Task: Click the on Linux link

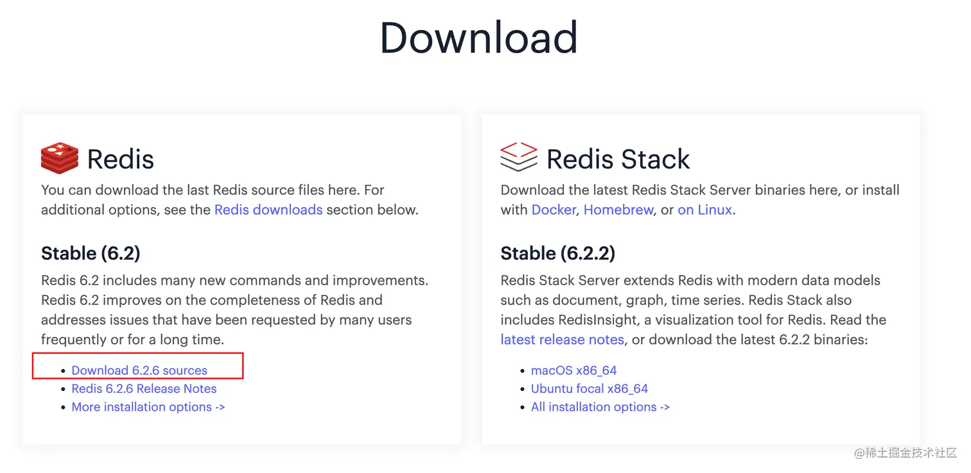Action: point(704,210)
